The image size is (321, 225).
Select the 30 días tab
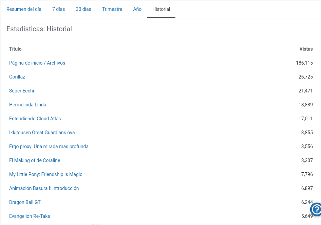[83, 9]
